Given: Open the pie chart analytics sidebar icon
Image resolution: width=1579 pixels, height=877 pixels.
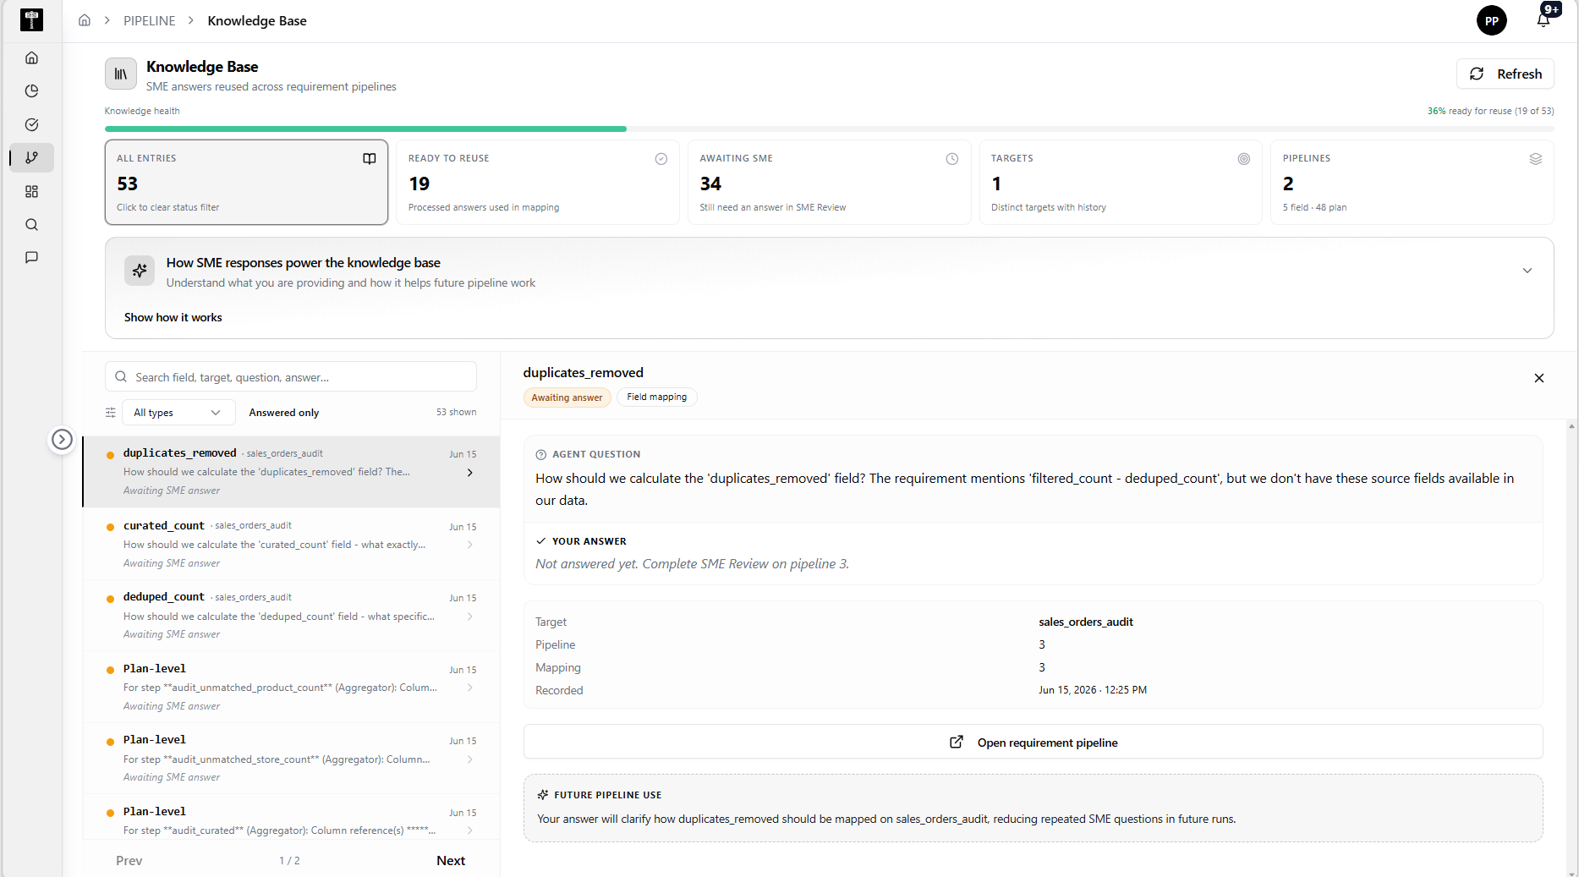Looking at the screenshot, I should [x=31, y=90].
